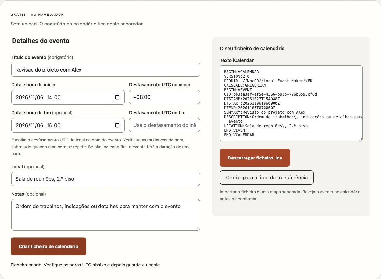
Task: Click the DTSTART:20261106T060000Z line
Action: pyautogui.click(x=252, y=103)
